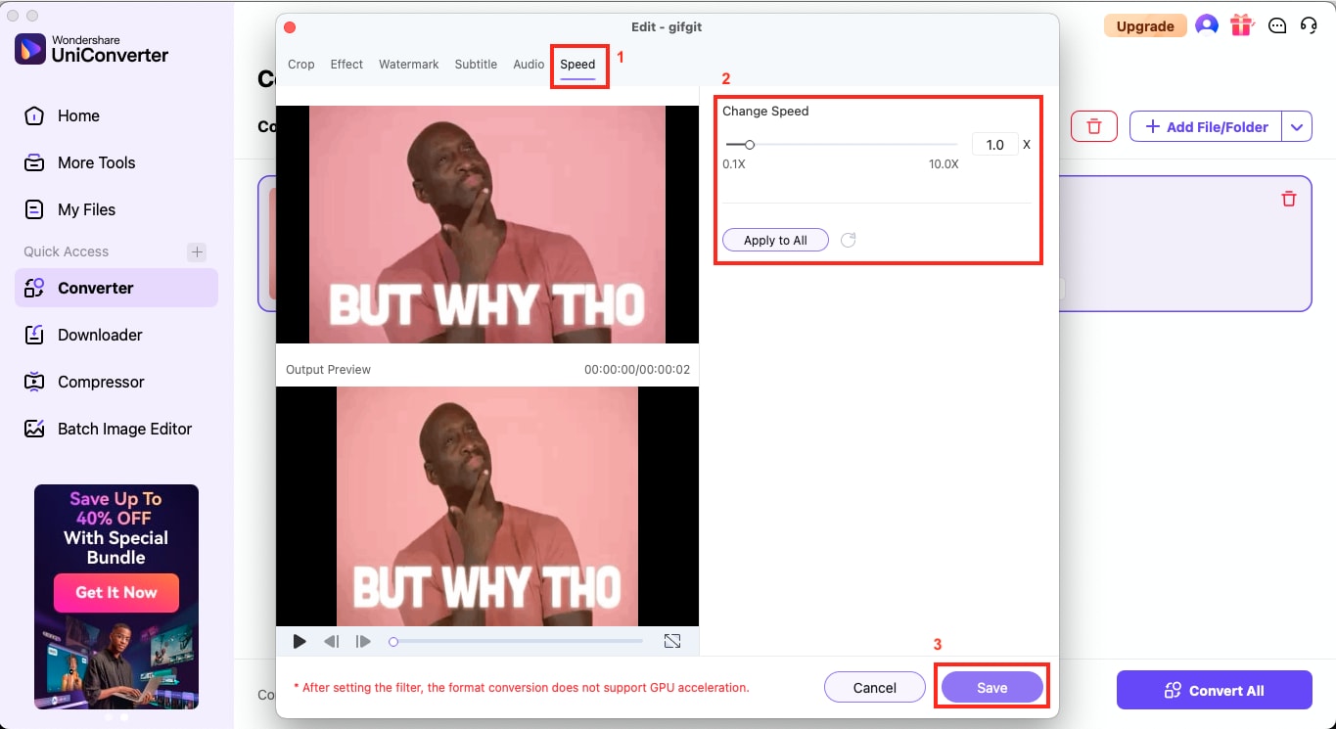Switch to the Audio tab
The image size is (1336, 729).
click(529, 64)
